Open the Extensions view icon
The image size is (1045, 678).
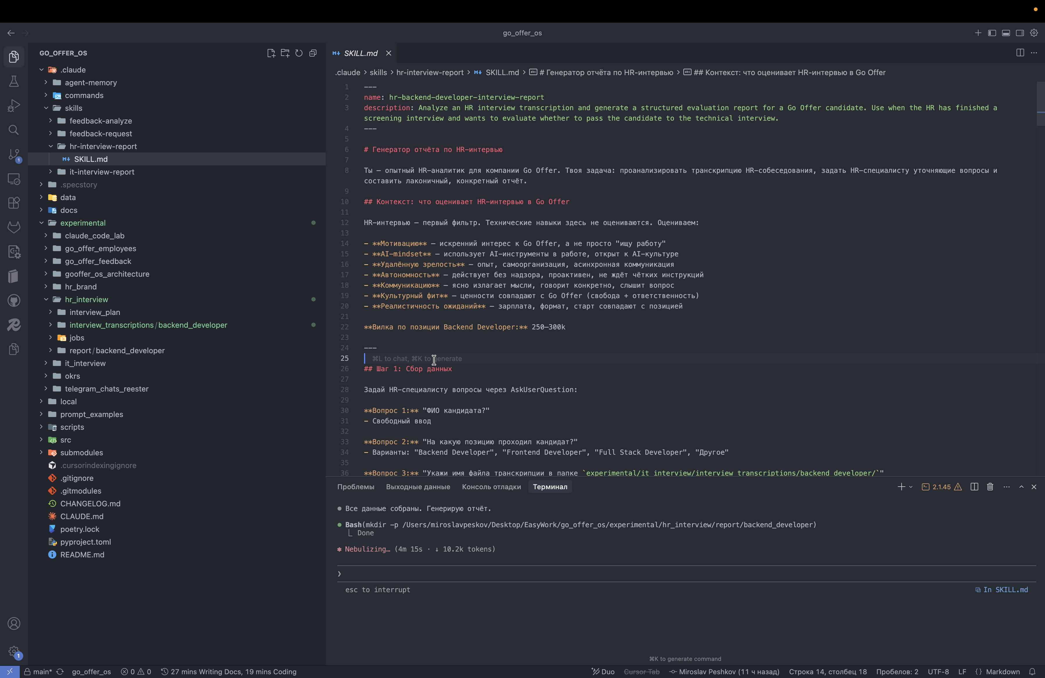14,203
